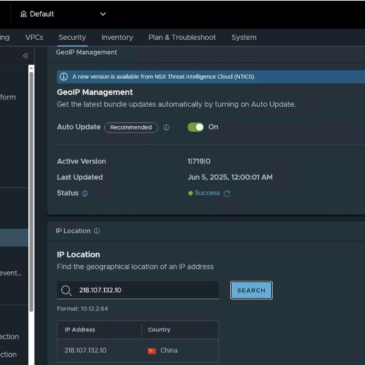
Task: Turn off the Auto Update toggle
Action: 195,127
